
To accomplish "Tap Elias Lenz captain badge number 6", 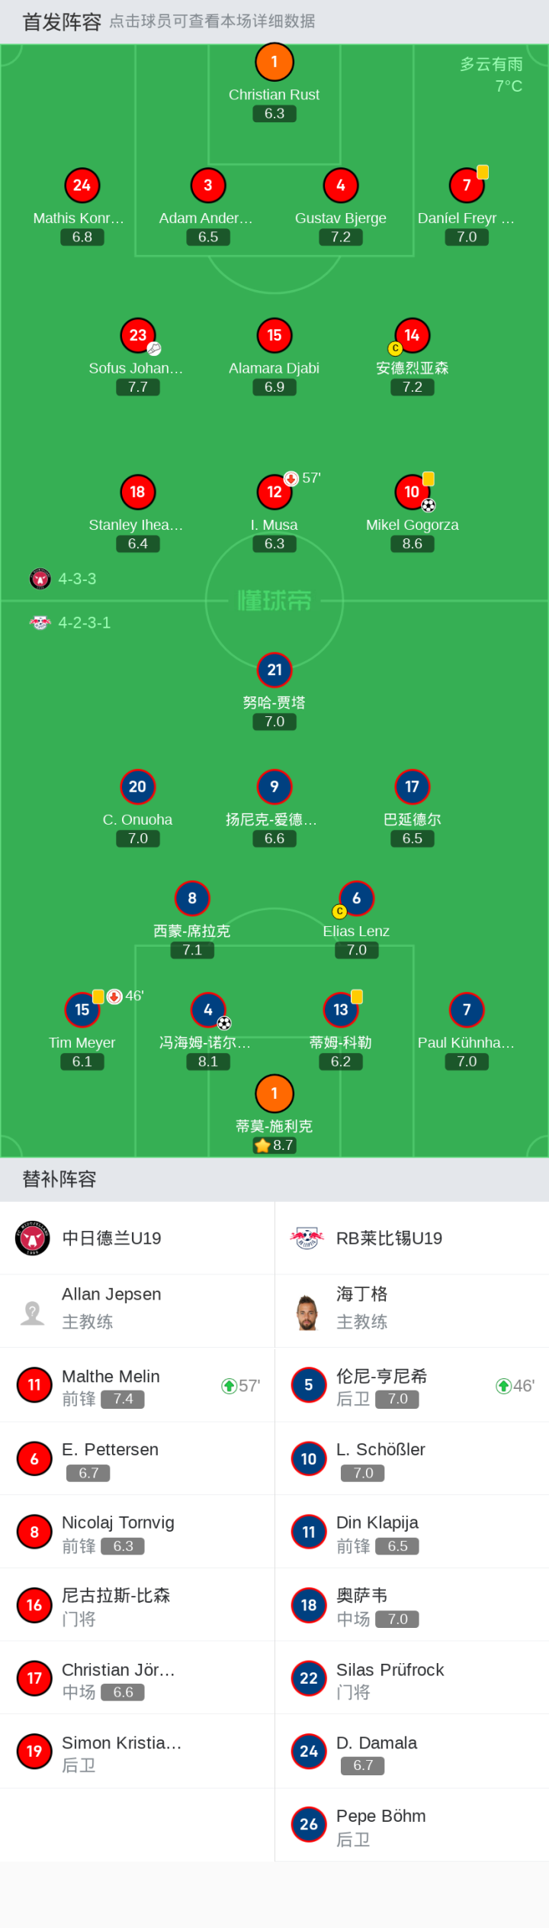I will click(356, 898).
